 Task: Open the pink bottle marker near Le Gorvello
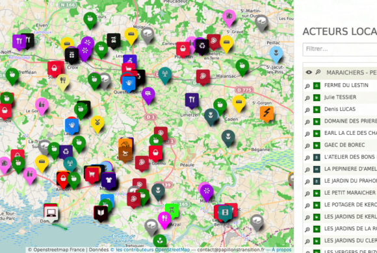[x=42, y=105]
